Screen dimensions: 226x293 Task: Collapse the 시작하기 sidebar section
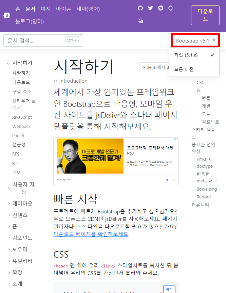click(x=19, y=63)
